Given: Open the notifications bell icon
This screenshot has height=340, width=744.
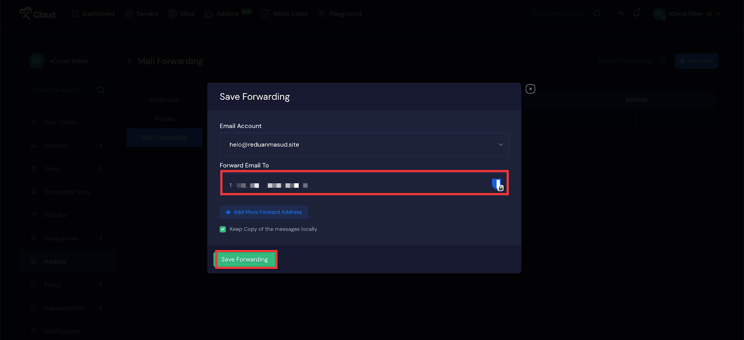Looking at the screenshot, I should pyautogui.click(x=636, y=13).
